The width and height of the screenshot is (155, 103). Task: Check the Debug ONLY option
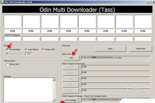pyautogui.click(x=7, y=64)
